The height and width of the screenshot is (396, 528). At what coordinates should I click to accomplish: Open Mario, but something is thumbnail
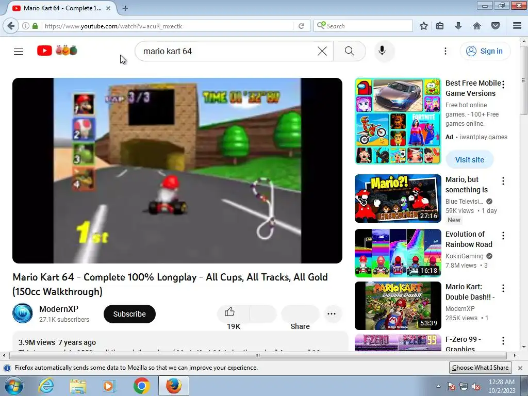pyautogui.click(x=398, y=199)
